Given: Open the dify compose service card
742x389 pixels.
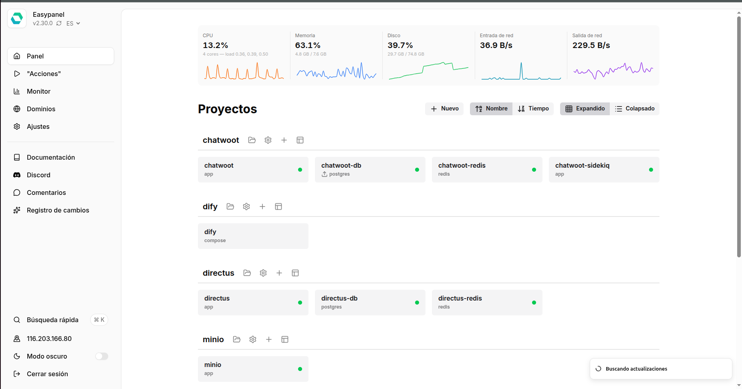Looking at the screenshot, I should (x=253, y=236).
